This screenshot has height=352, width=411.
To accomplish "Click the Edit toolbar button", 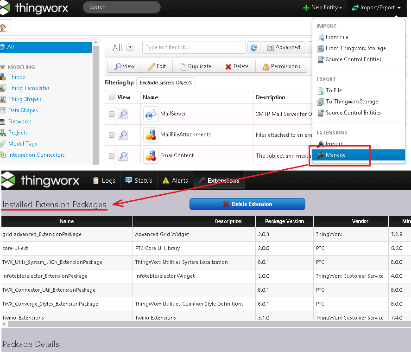I will point(157,66).
